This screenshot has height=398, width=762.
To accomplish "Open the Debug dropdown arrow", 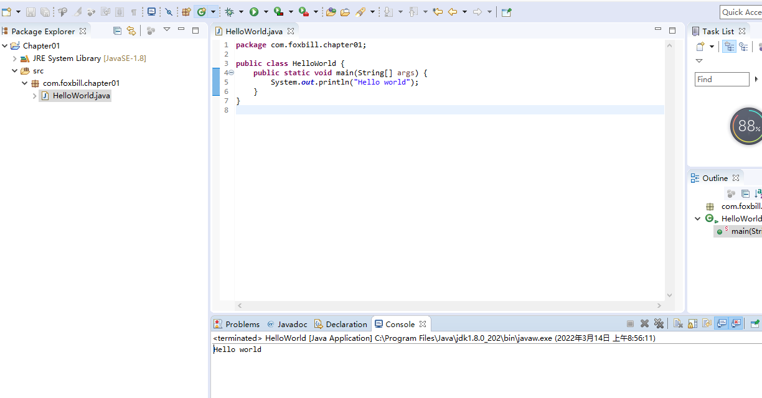I will pos(241,12).
